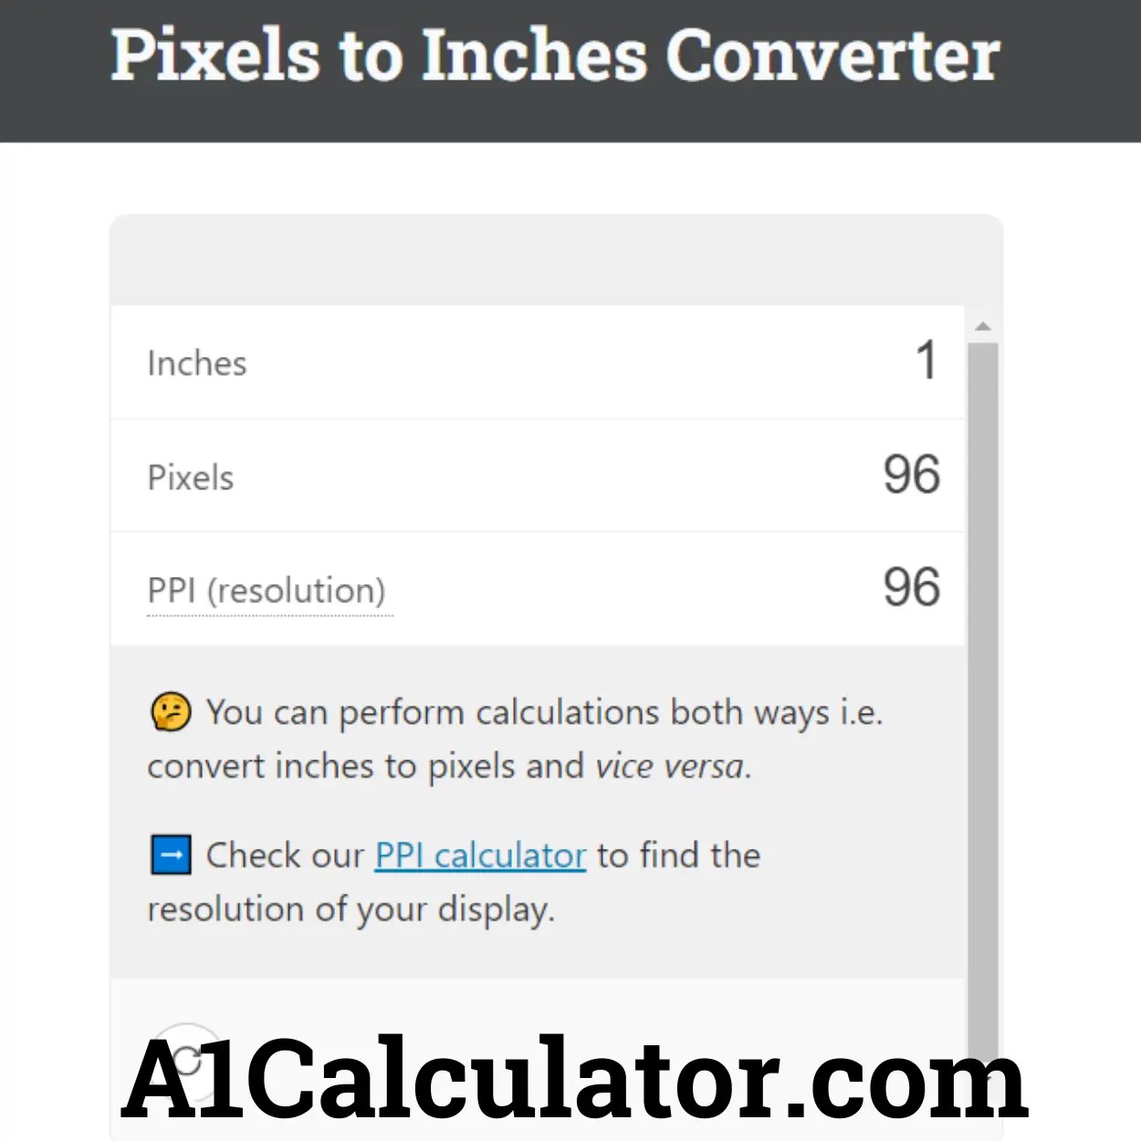Click the blue arrow icon beside PPI calculator
Viewport: 1141px width, 1141px height.
pyautogui.click(x=171, y=854)
